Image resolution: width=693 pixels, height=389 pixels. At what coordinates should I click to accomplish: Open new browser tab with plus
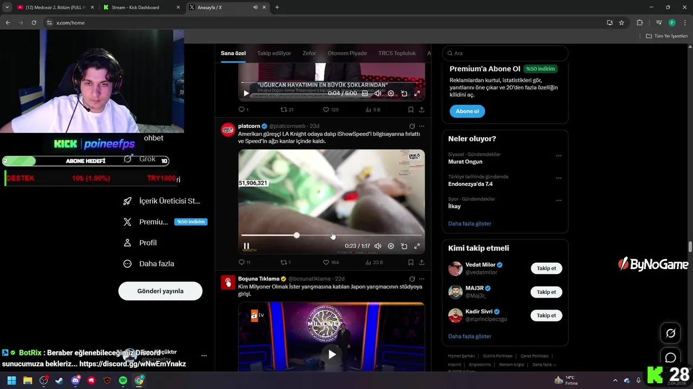click(277, 8)
